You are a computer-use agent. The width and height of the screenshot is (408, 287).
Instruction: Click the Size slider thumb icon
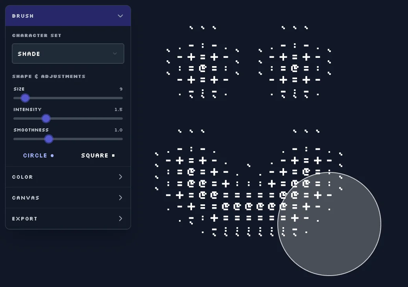[25, 98]
